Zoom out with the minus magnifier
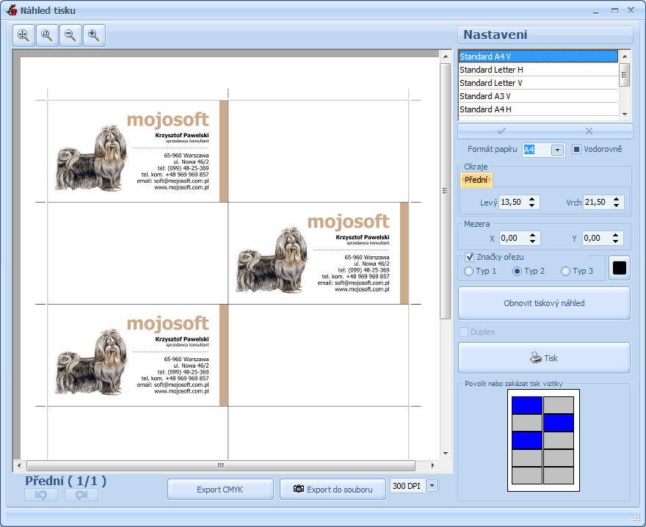This screenshot has width=646, height=527. click(x=70, y=35)
